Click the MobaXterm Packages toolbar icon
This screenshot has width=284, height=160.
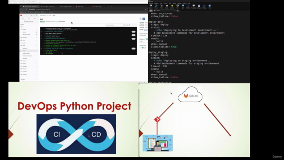[199, 7]
